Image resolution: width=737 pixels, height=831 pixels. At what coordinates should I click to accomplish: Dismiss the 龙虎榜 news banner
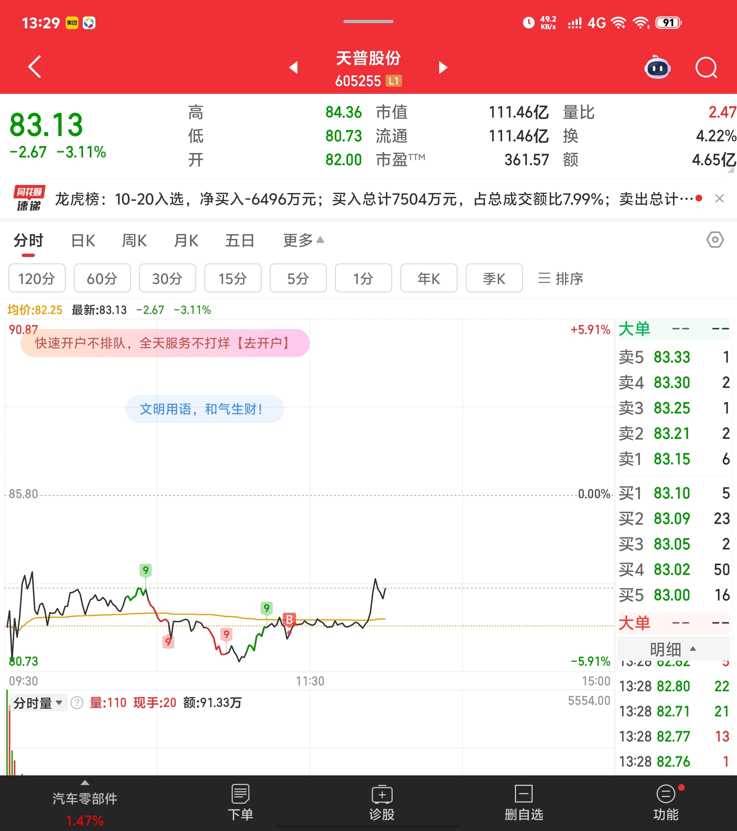(x=719, y=199)
